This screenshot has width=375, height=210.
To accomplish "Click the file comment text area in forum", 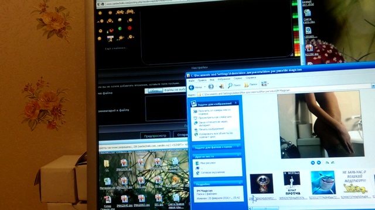I will 166,108.
